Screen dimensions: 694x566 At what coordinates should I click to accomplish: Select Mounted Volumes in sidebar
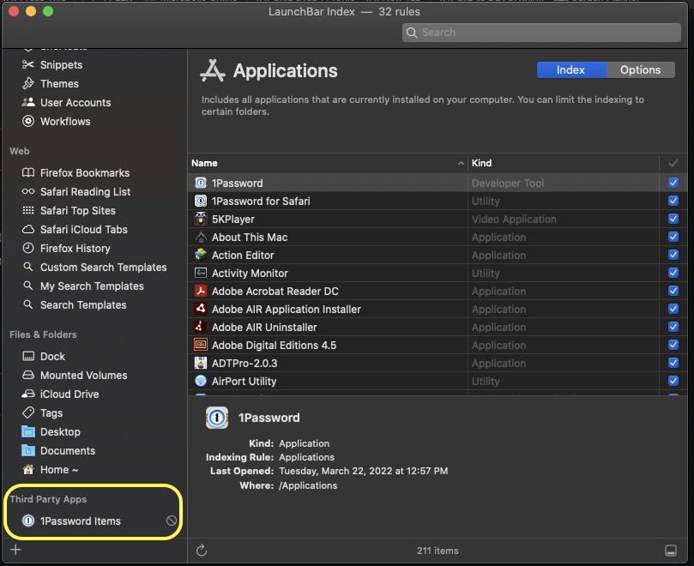click(x=83, y=376)
